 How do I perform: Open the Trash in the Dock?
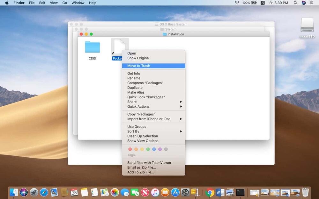pos(305,192)
